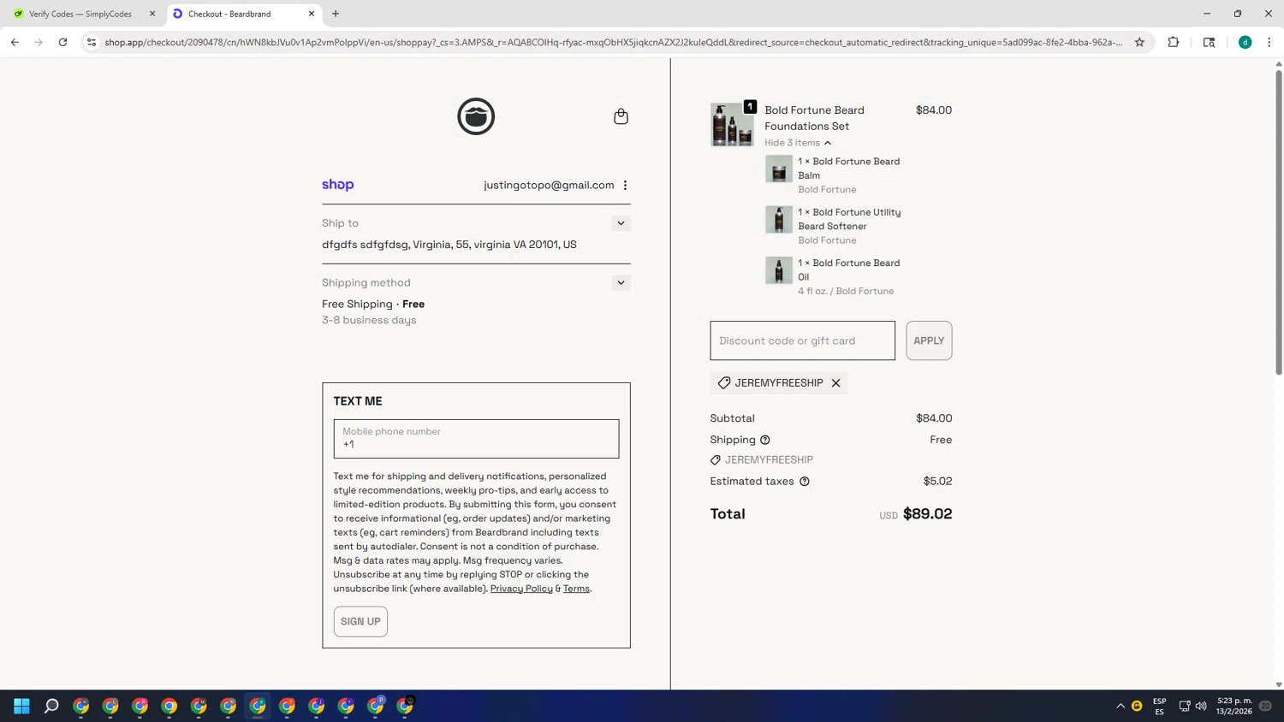
Task: Open account options three-dot menu
Action: pyautogui.click(x=625, y=185)
